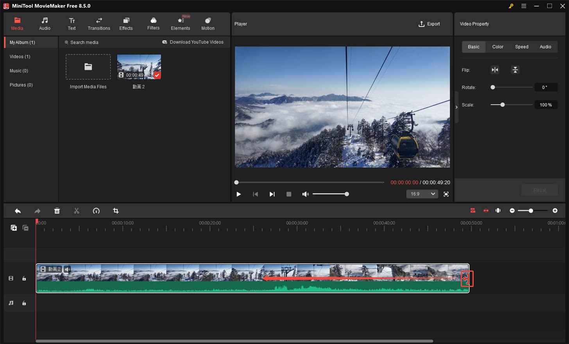Viewport: 569px width, 344px height.
Task: Expand the hidden side panel chevron near Player
Action: [456, 107]
